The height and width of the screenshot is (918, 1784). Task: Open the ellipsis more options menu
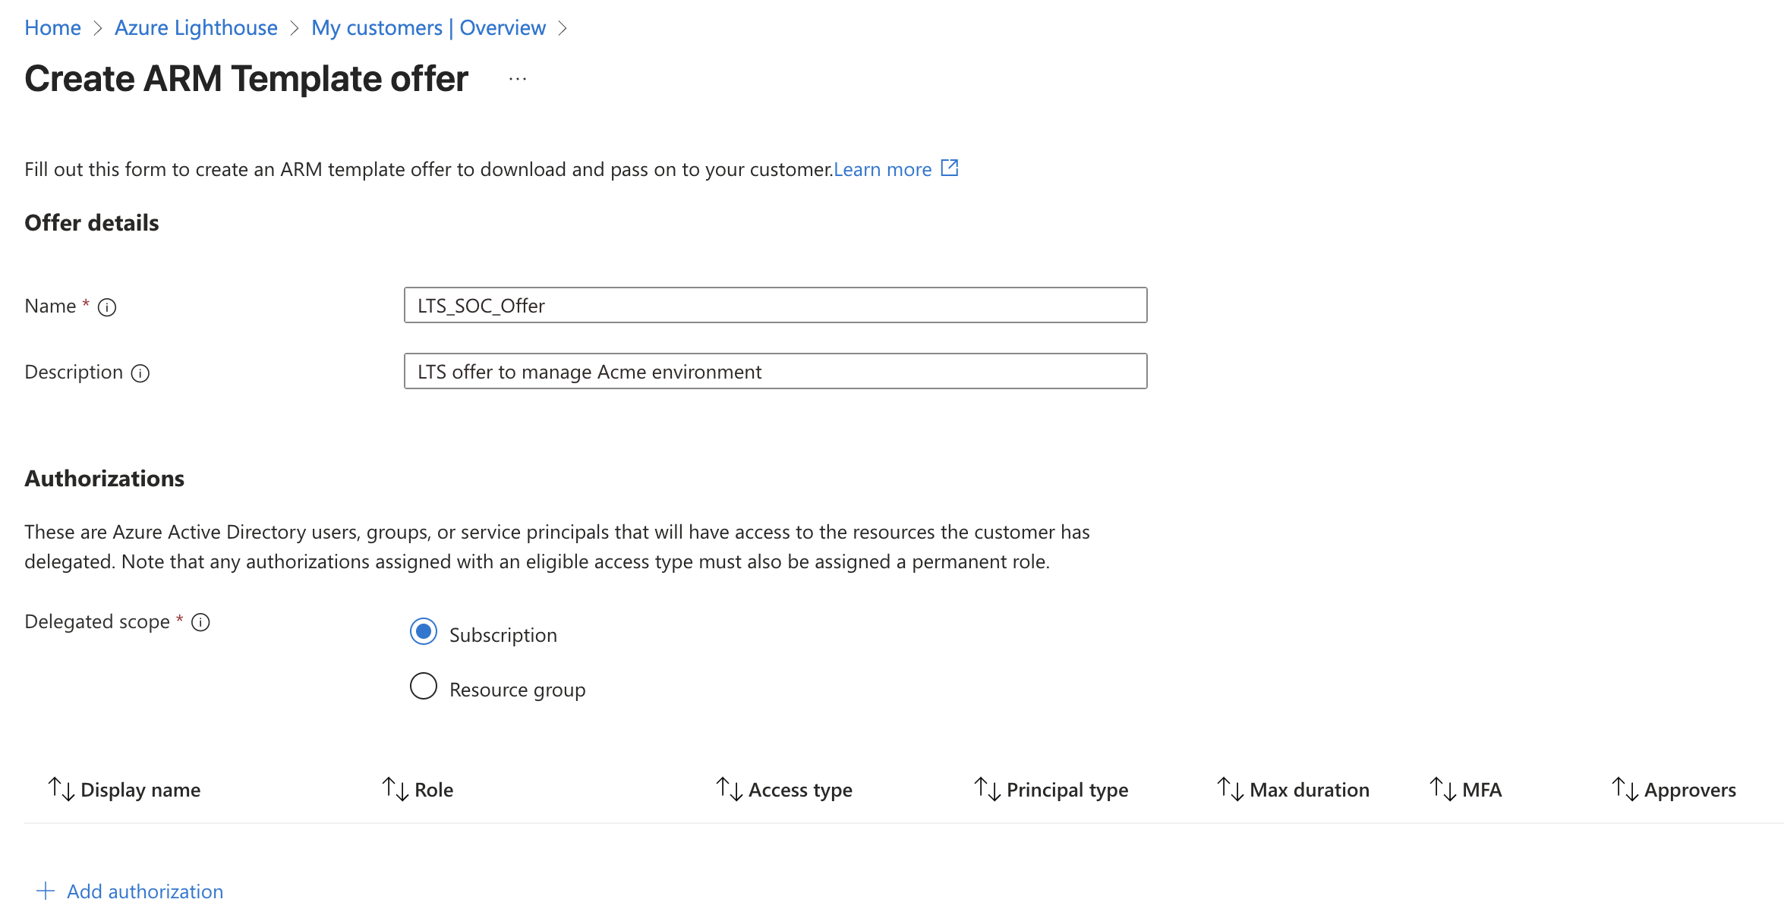pos(518,79)
